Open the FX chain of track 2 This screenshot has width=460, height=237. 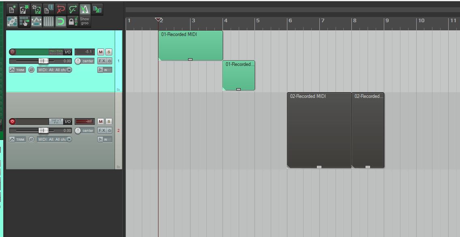pyautogui.click(x=102, y=131)
